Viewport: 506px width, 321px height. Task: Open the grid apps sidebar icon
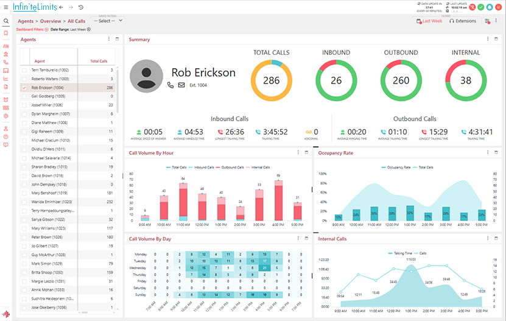coord(6,108)
